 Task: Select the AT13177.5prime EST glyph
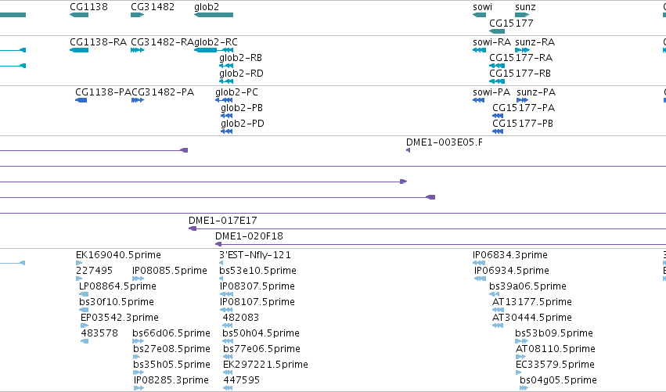498,310
